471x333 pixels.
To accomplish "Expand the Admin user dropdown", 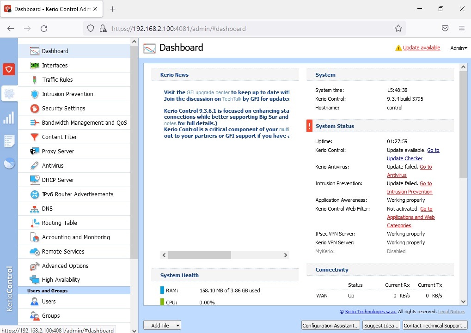I will coord(459,48).
